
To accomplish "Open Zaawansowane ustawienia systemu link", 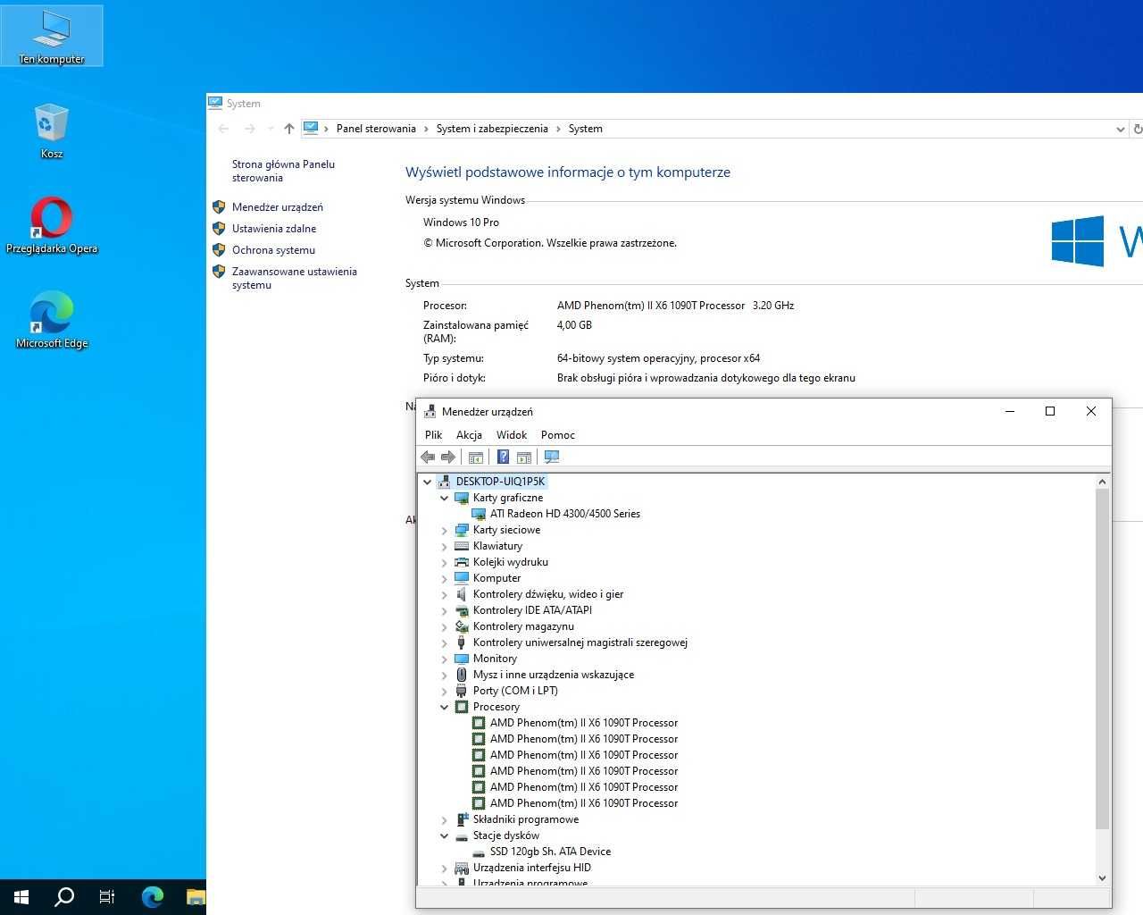I will (295, 278).
